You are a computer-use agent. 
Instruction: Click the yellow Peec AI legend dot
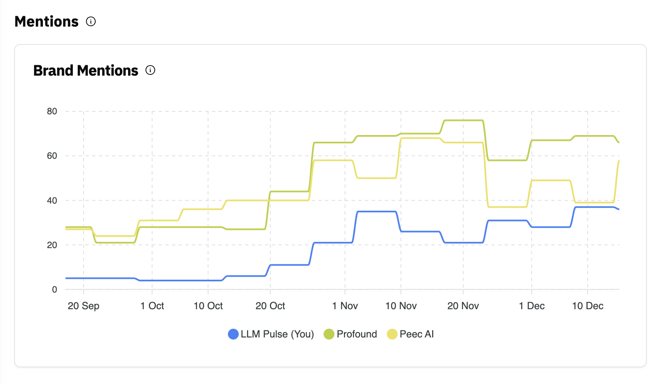pos(392,334)
